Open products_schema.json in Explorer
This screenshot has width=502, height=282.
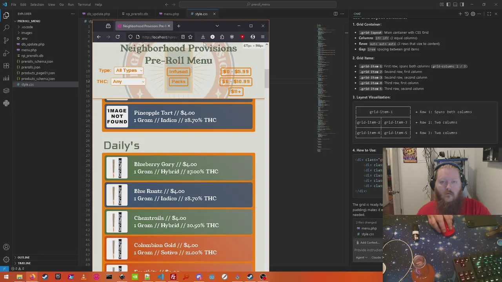tap(38, 79)
